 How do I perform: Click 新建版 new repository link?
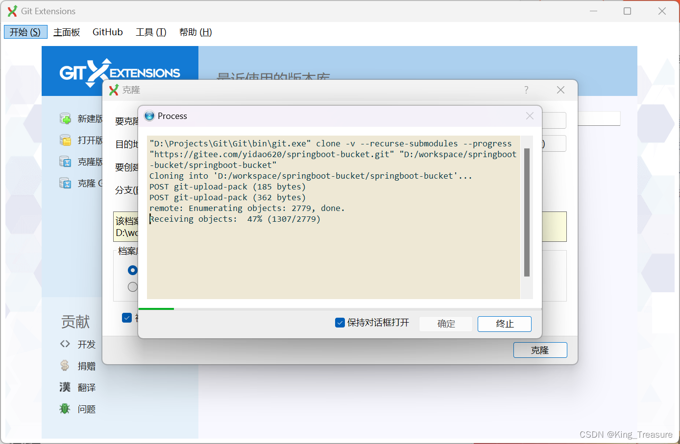[90, 119]
